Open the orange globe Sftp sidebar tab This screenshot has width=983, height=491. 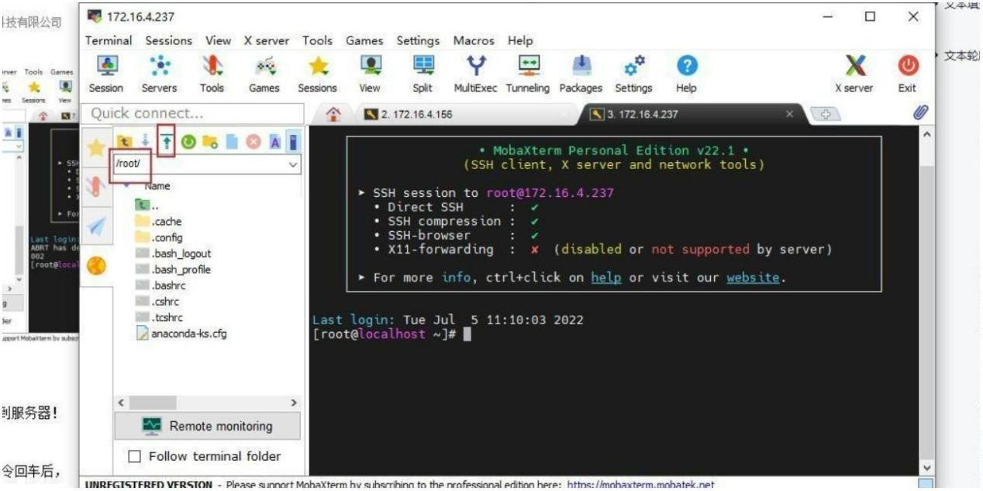click(x=97, y=265)
